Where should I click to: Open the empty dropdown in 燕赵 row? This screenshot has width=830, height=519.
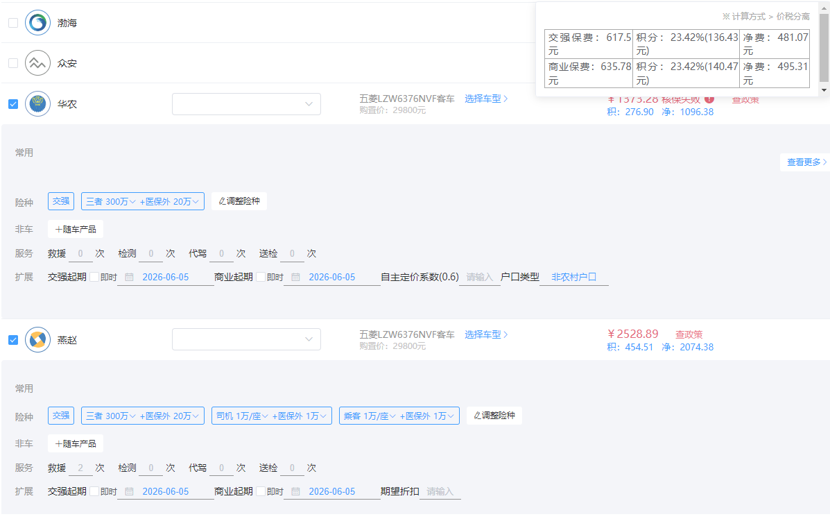tap(246, 339)
